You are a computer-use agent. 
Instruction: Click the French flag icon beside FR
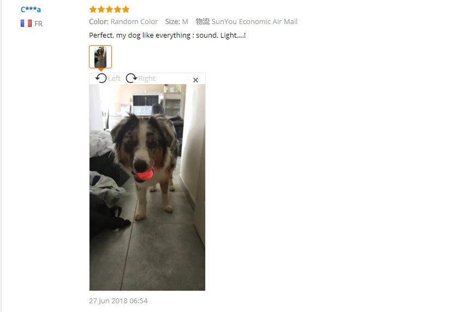(x=26, y=23)
